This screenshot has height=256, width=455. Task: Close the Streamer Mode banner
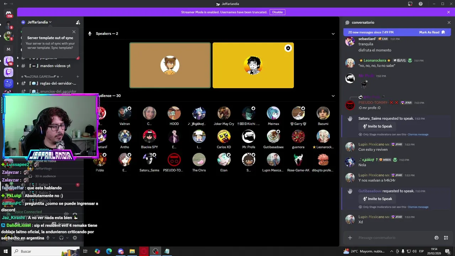tap(449, 12)
